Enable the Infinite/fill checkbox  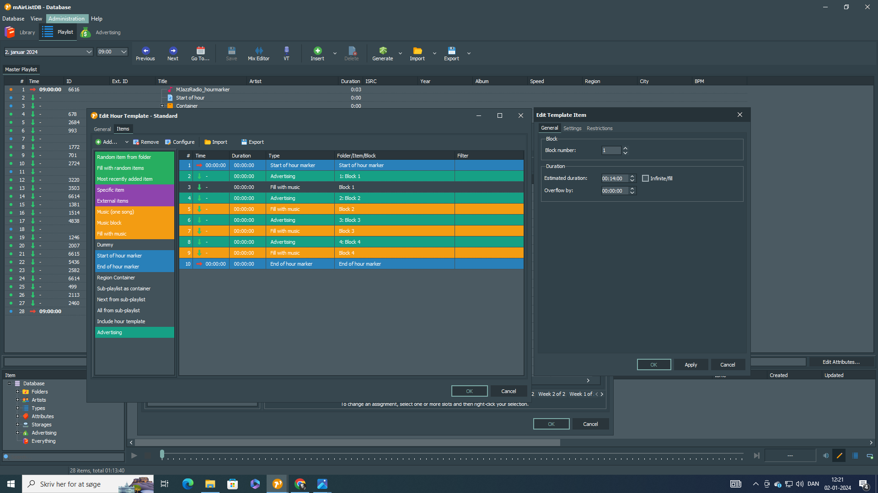pos(645,178)
